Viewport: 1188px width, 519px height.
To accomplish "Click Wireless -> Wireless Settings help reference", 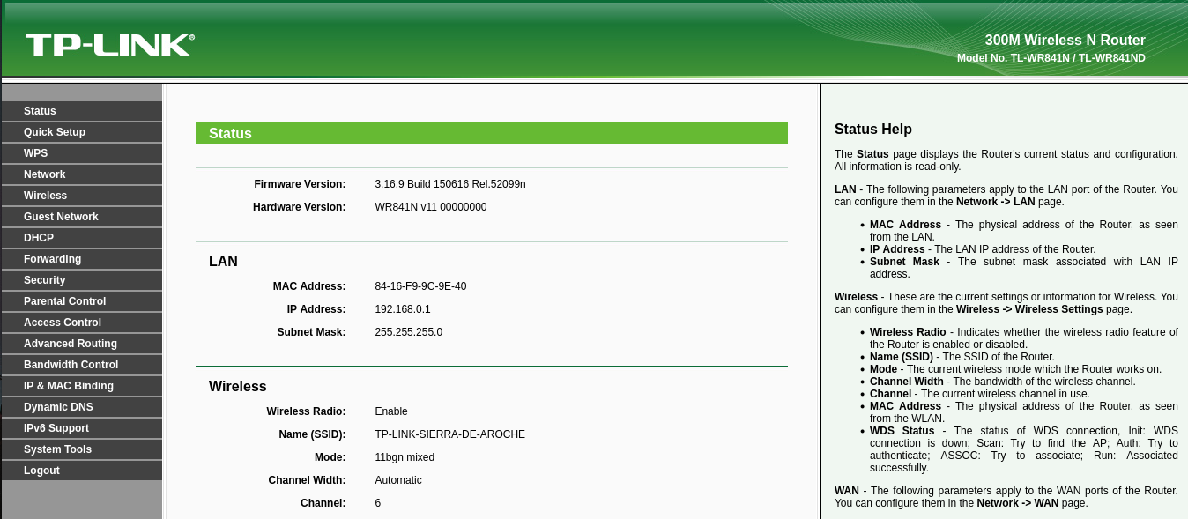I will coord(1029,309).
